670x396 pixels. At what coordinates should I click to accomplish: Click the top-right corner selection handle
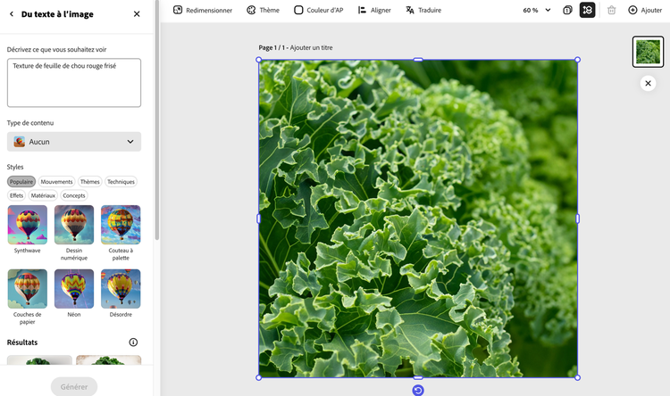(x=578, y=60)
